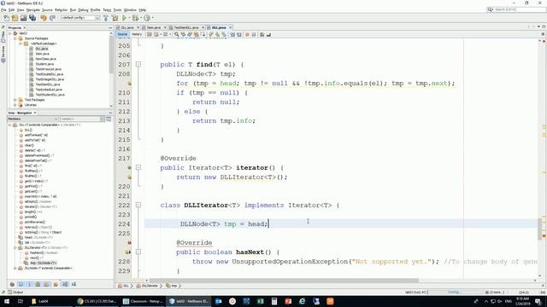Open the Refactor menu
The height and width of the screenshot is (307, 547).
(61, 9)
